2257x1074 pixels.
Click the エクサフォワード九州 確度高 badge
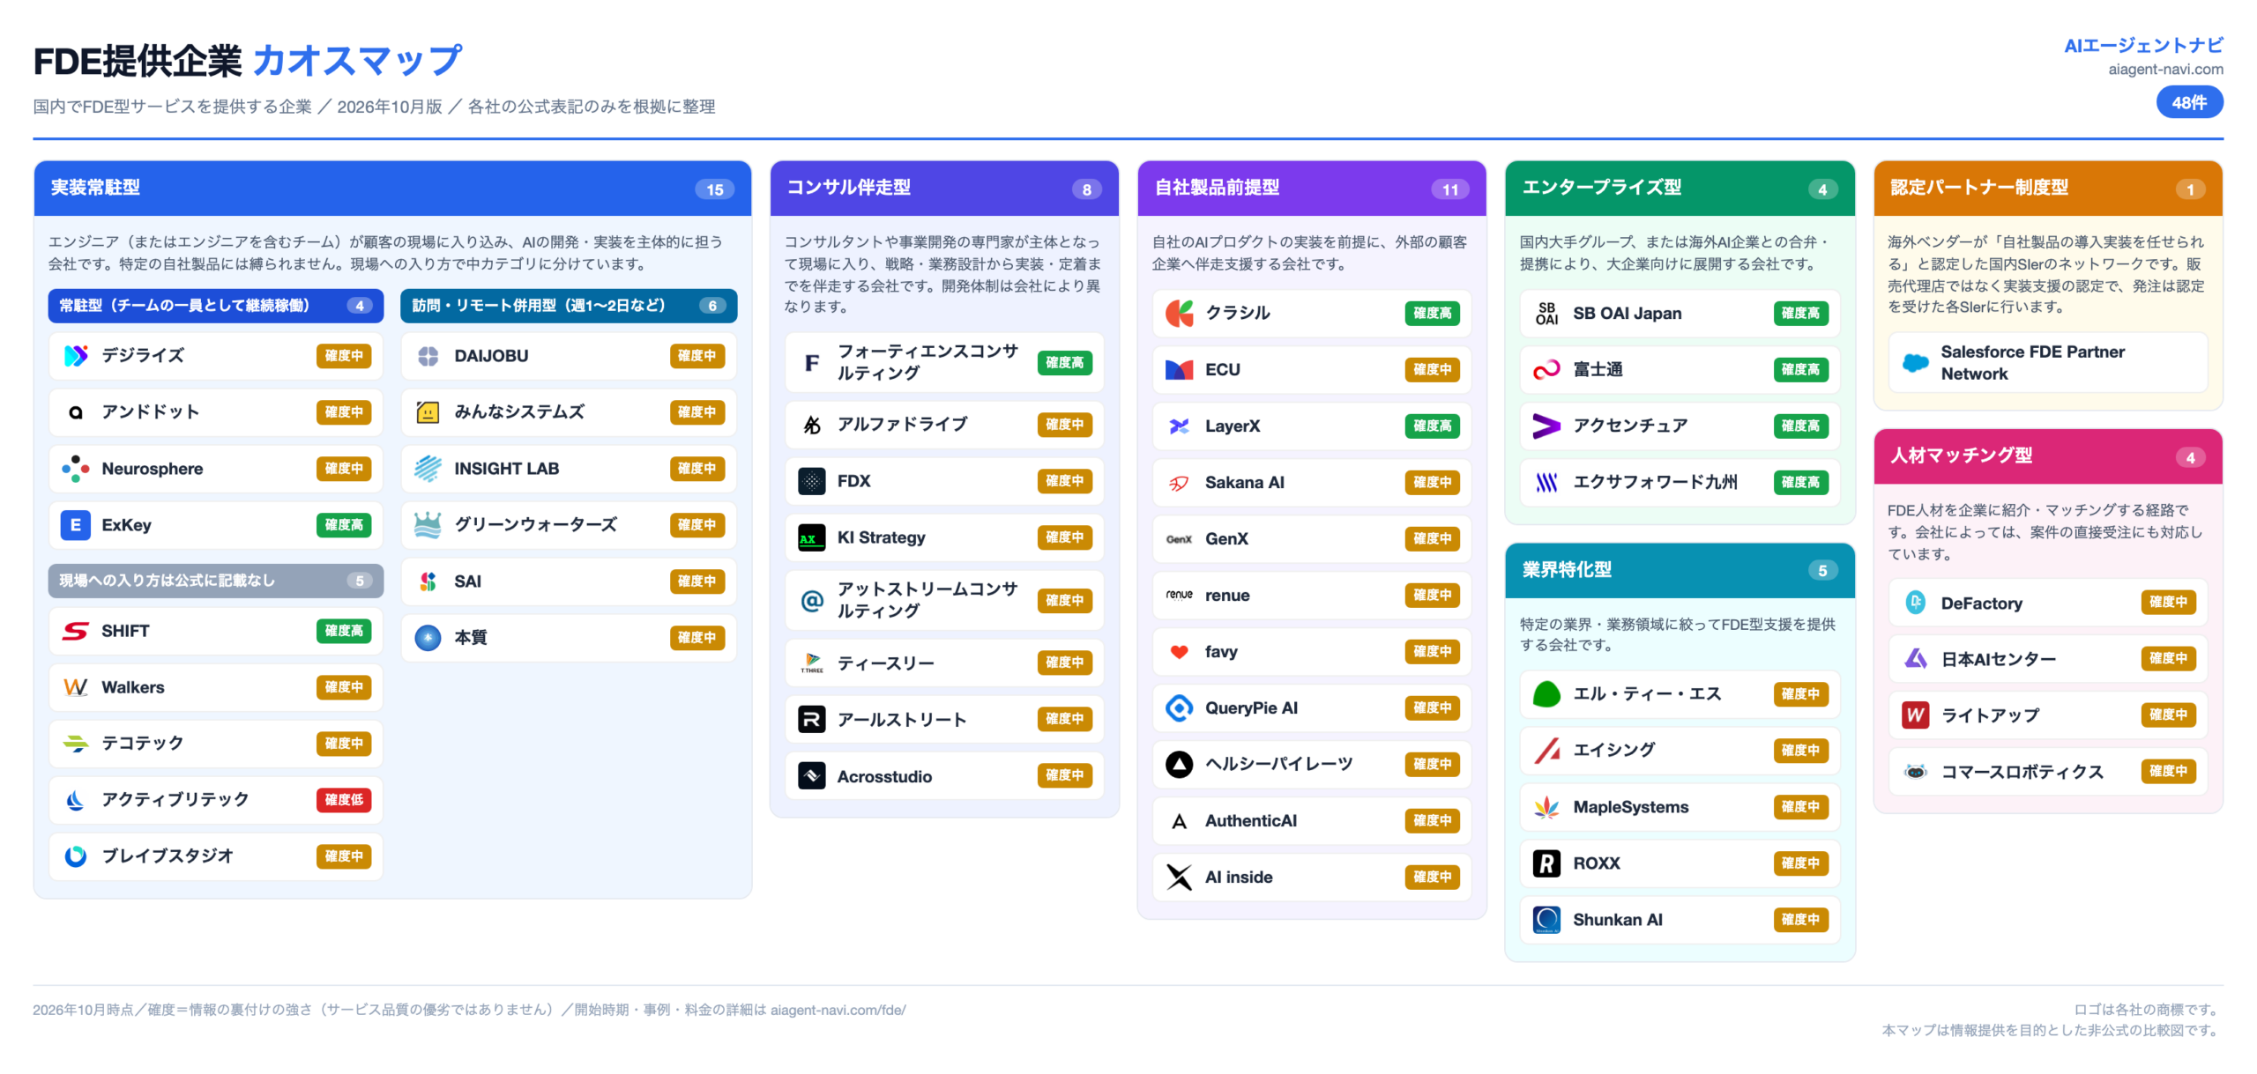point(1800,483)
